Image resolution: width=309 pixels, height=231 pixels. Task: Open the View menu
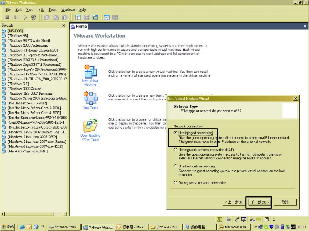pos(30,10)
